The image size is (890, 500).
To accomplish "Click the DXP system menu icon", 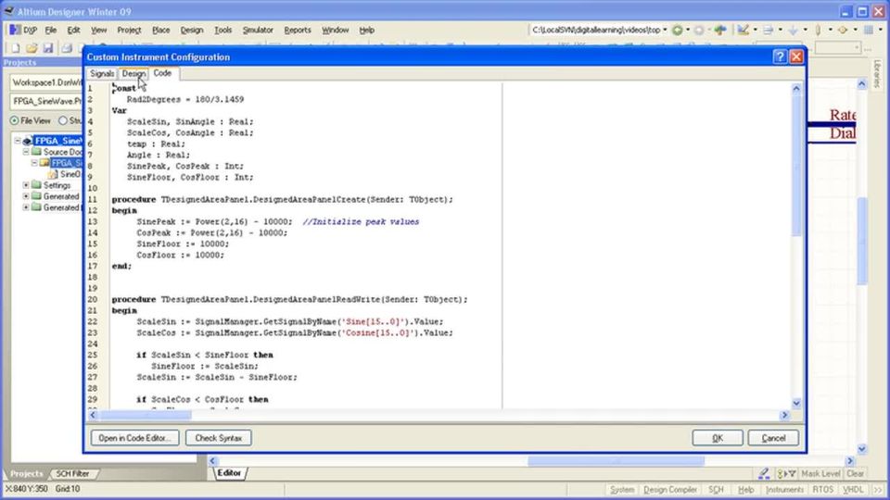I will [x=16, y=30].
